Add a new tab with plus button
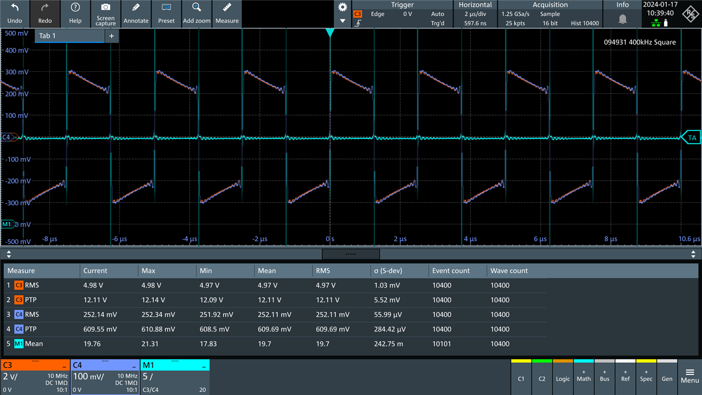Screen dimensions: 702x395 click(x=111, y=36)
